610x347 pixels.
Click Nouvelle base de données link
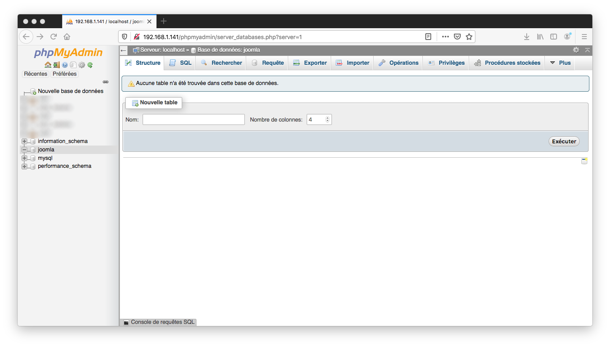[70, 91]
